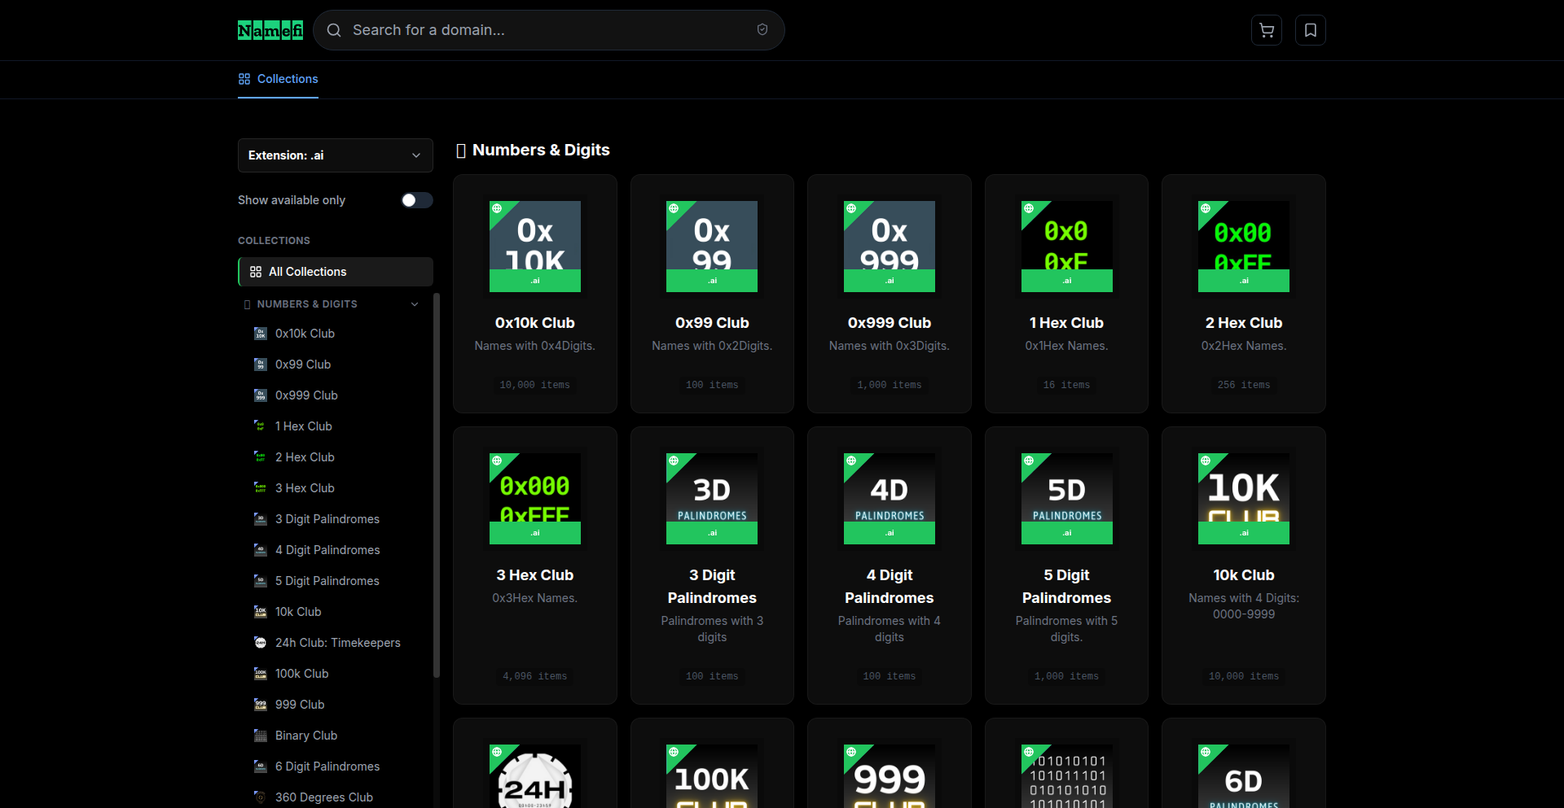Open the 0x99 Club collection card

pyautogui.click(x=711, y=293)
